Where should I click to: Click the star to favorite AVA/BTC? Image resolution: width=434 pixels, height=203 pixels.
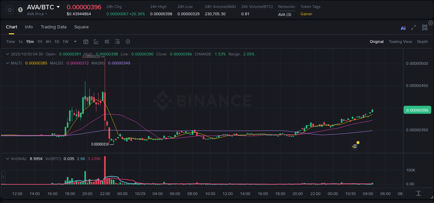pyautogui.click(x=10, y=9)
